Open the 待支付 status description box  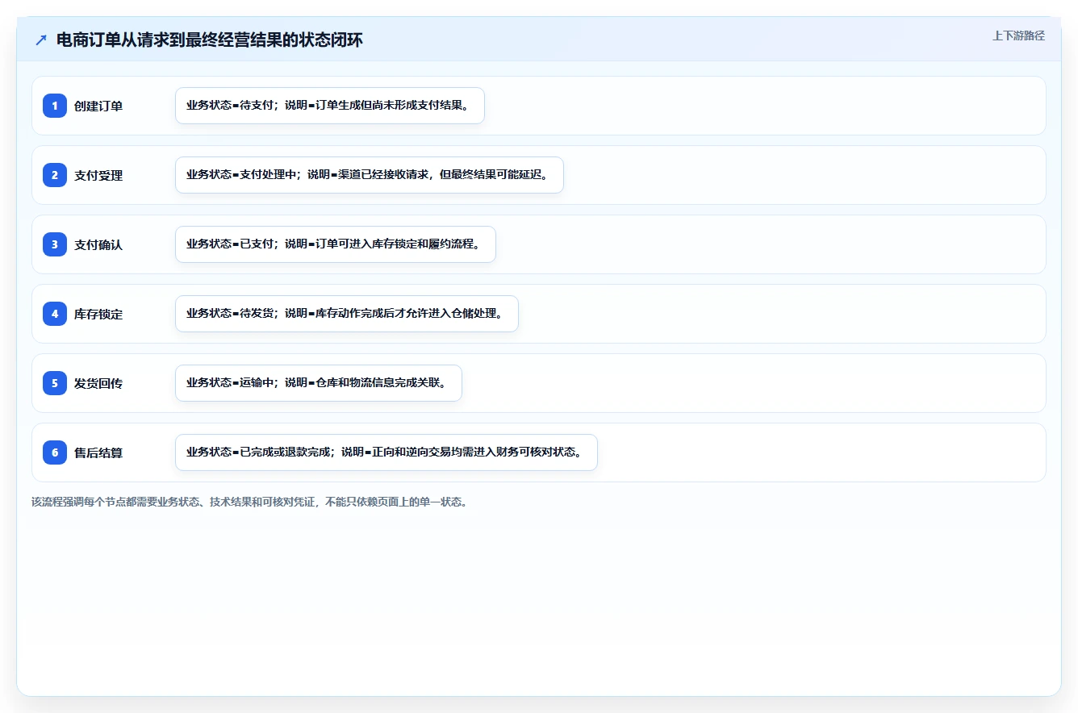pos(330,106)
